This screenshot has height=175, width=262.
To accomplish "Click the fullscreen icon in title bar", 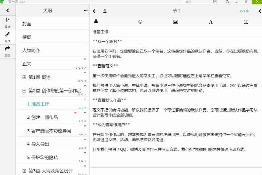I will tap(215, 2).
